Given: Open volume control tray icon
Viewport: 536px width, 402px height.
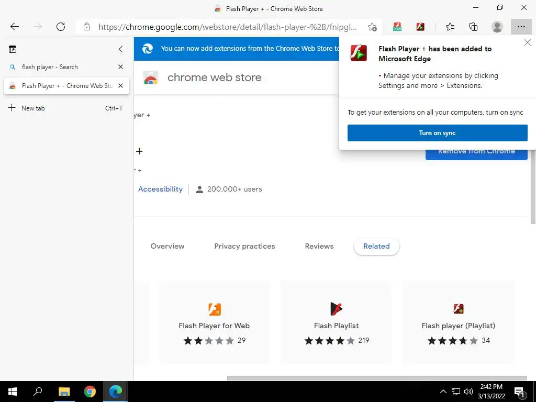Looking at the screenshot, I should click(x=468, y=392).
